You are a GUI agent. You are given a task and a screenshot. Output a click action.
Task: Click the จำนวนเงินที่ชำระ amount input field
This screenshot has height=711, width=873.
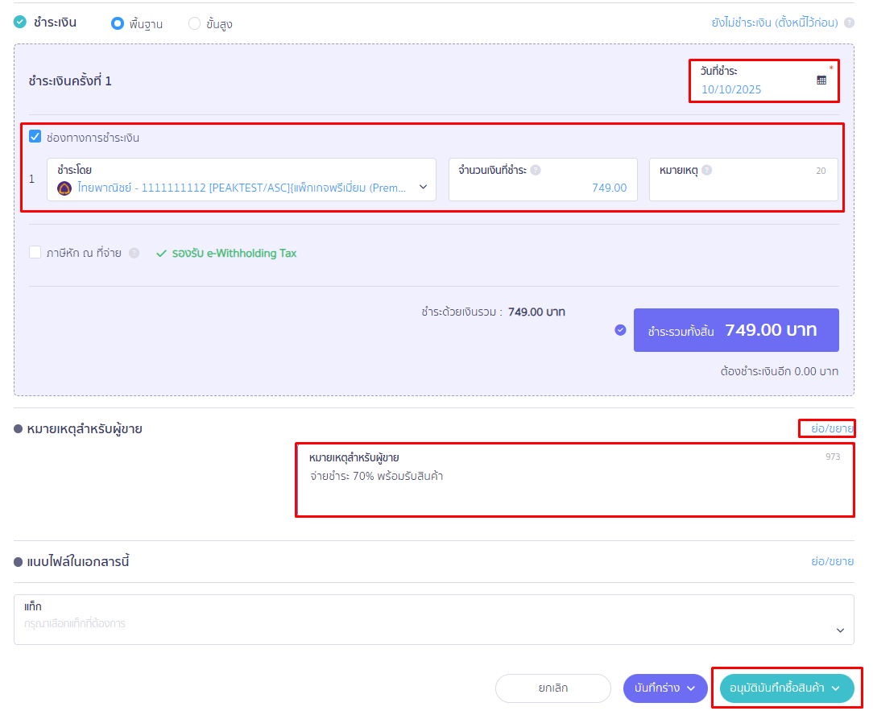pos(539,188)
